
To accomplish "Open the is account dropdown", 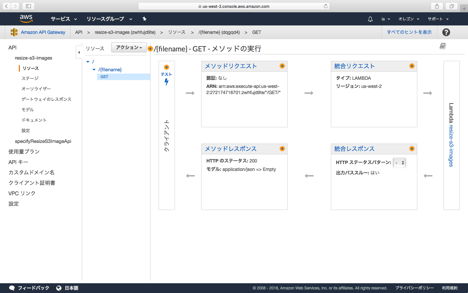I will click(385, 19).
